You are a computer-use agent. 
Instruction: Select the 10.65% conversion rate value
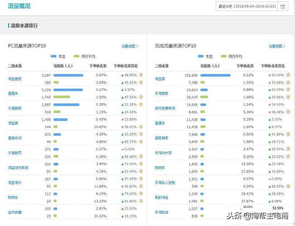click(100, 127)
